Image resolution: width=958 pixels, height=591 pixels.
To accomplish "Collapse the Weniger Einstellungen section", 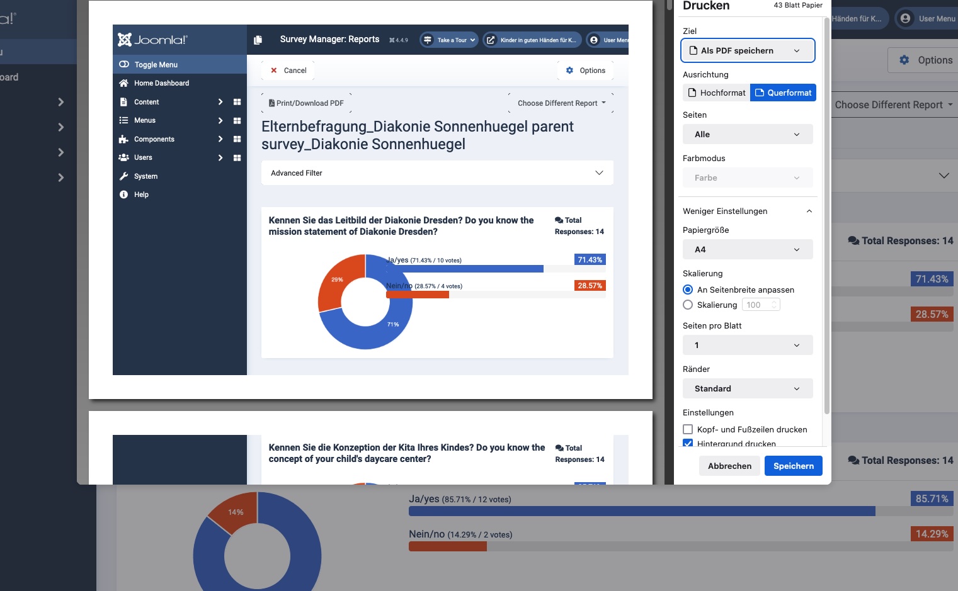I will coord(809,211).
